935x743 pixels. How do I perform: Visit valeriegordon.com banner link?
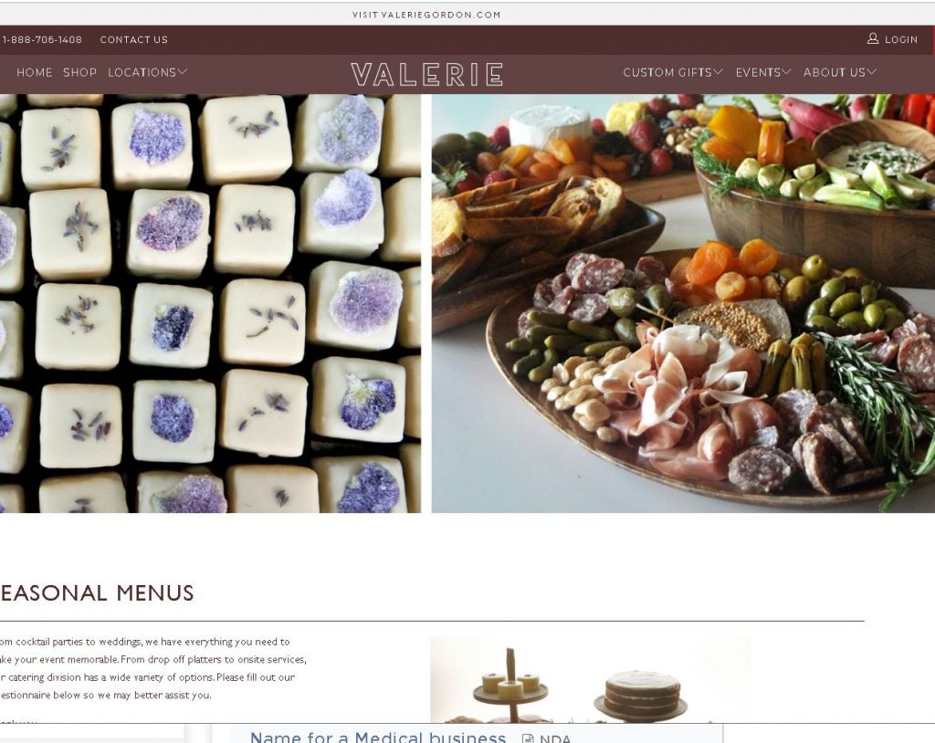coord(426,15)
